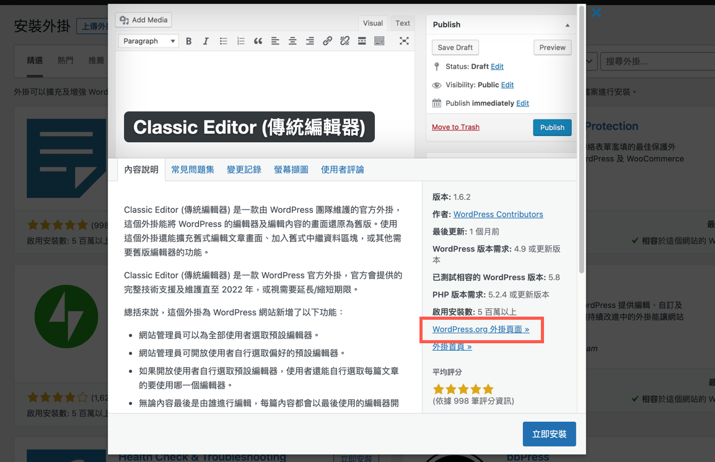Click the Preview button
This screenshot has width=715, height=462.
[x=552, y=48]
